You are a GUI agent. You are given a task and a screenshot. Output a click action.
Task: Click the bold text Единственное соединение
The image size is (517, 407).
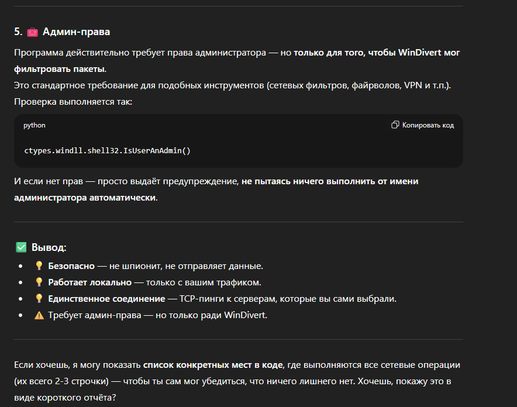106,299
